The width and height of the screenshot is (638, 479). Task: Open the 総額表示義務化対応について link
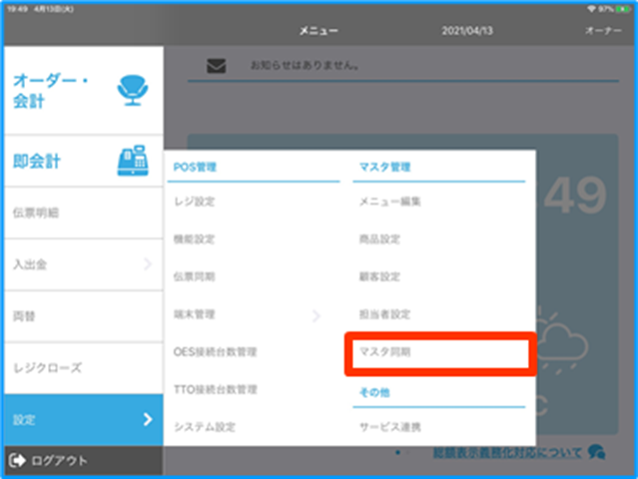pyautogui.click(x=507, y=453)
